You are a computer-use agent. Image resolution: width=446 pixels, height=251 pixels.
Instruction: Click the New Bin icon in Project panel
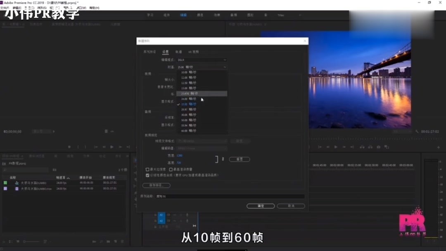pos(108,242)
